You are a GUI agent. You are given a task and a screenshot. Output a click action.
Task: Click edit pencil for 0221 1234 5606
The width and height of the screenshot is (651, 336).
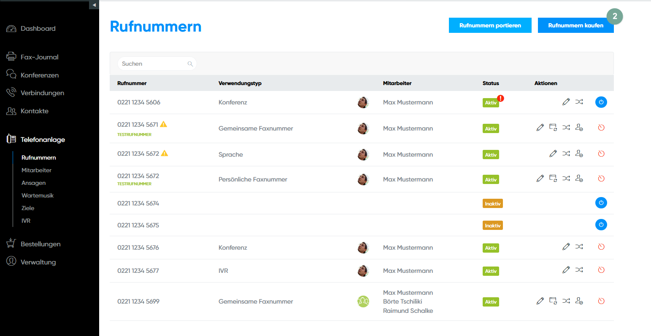click(566, 102)
